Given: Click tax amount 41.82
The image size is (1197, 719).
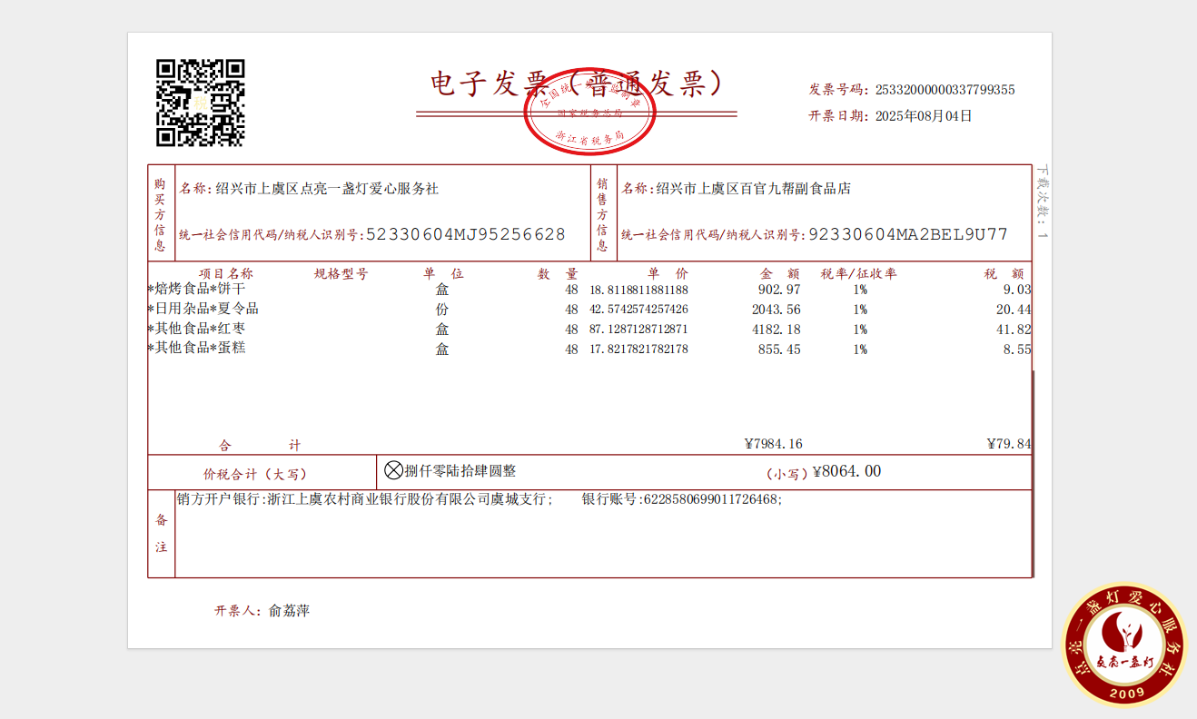Looking at the screenshot, I should [1013, 330].
